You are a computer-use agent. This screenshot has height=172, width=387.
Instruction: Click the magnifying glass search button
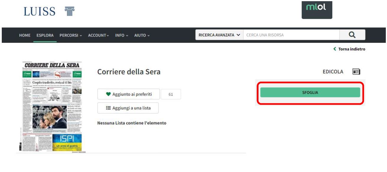(352, 35)
